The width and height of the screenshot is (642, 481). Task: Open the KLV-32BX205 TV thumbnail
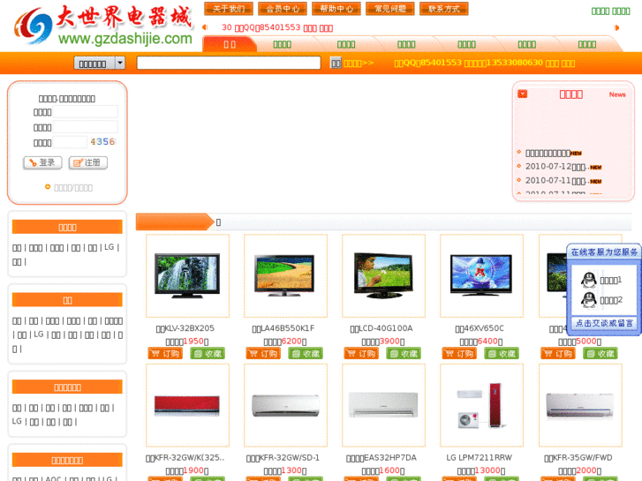pos(187,275)
